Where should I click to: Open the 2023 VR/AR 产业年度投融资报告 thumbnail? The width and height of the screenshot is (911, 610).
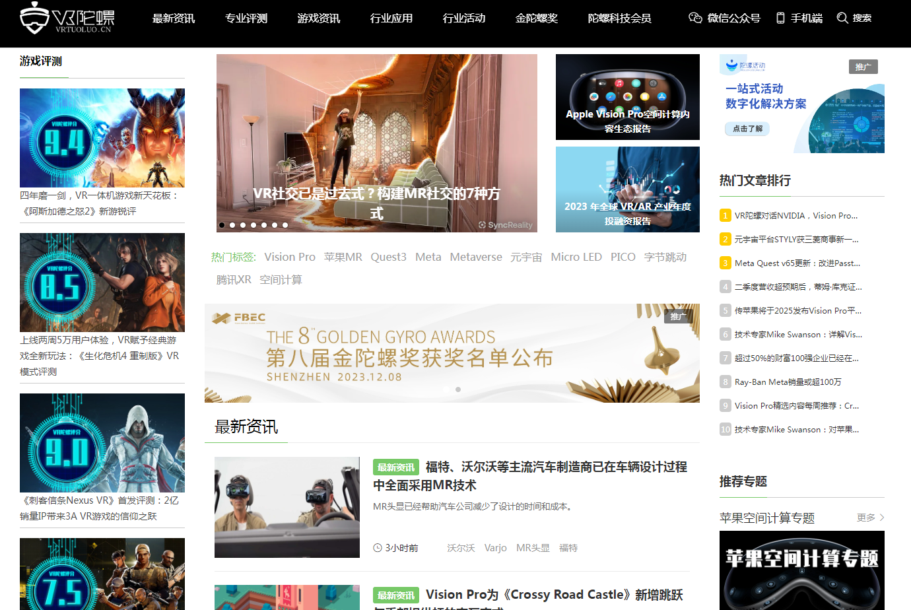(x=628, y=189)
